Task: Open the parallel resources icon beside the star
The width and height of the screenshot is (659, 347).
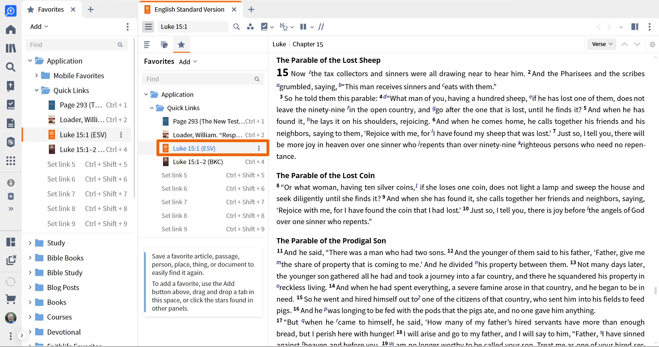Action: tap(164, 44)
